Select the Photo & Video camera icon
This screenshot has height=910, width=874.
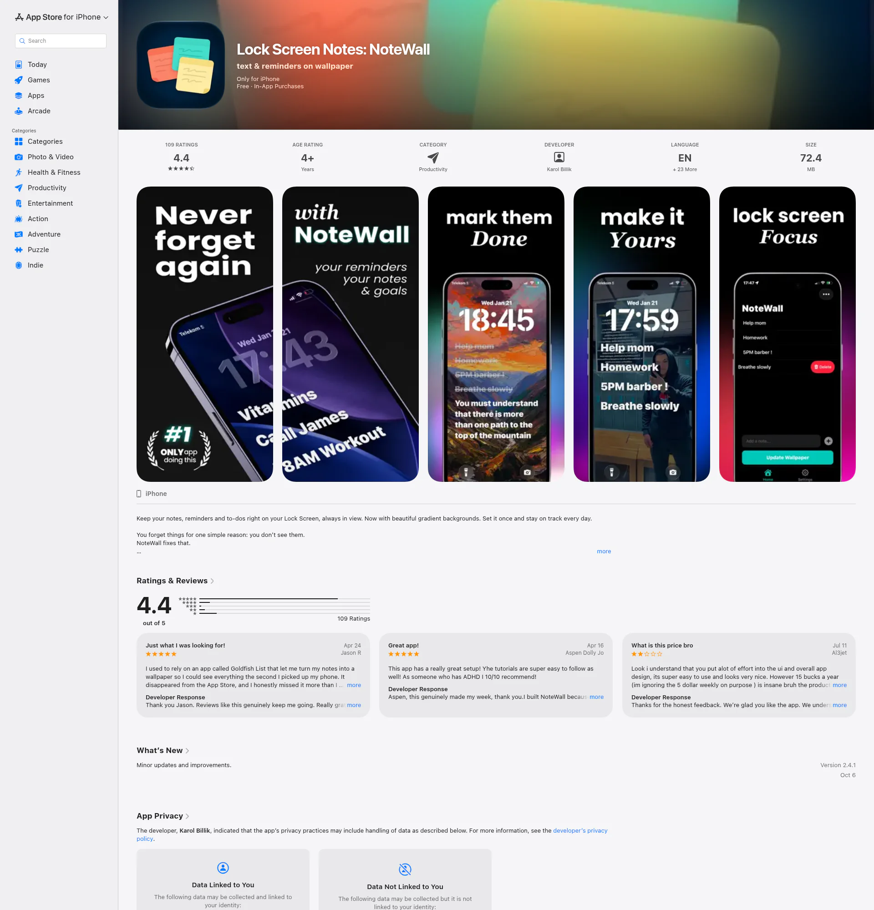19,157
